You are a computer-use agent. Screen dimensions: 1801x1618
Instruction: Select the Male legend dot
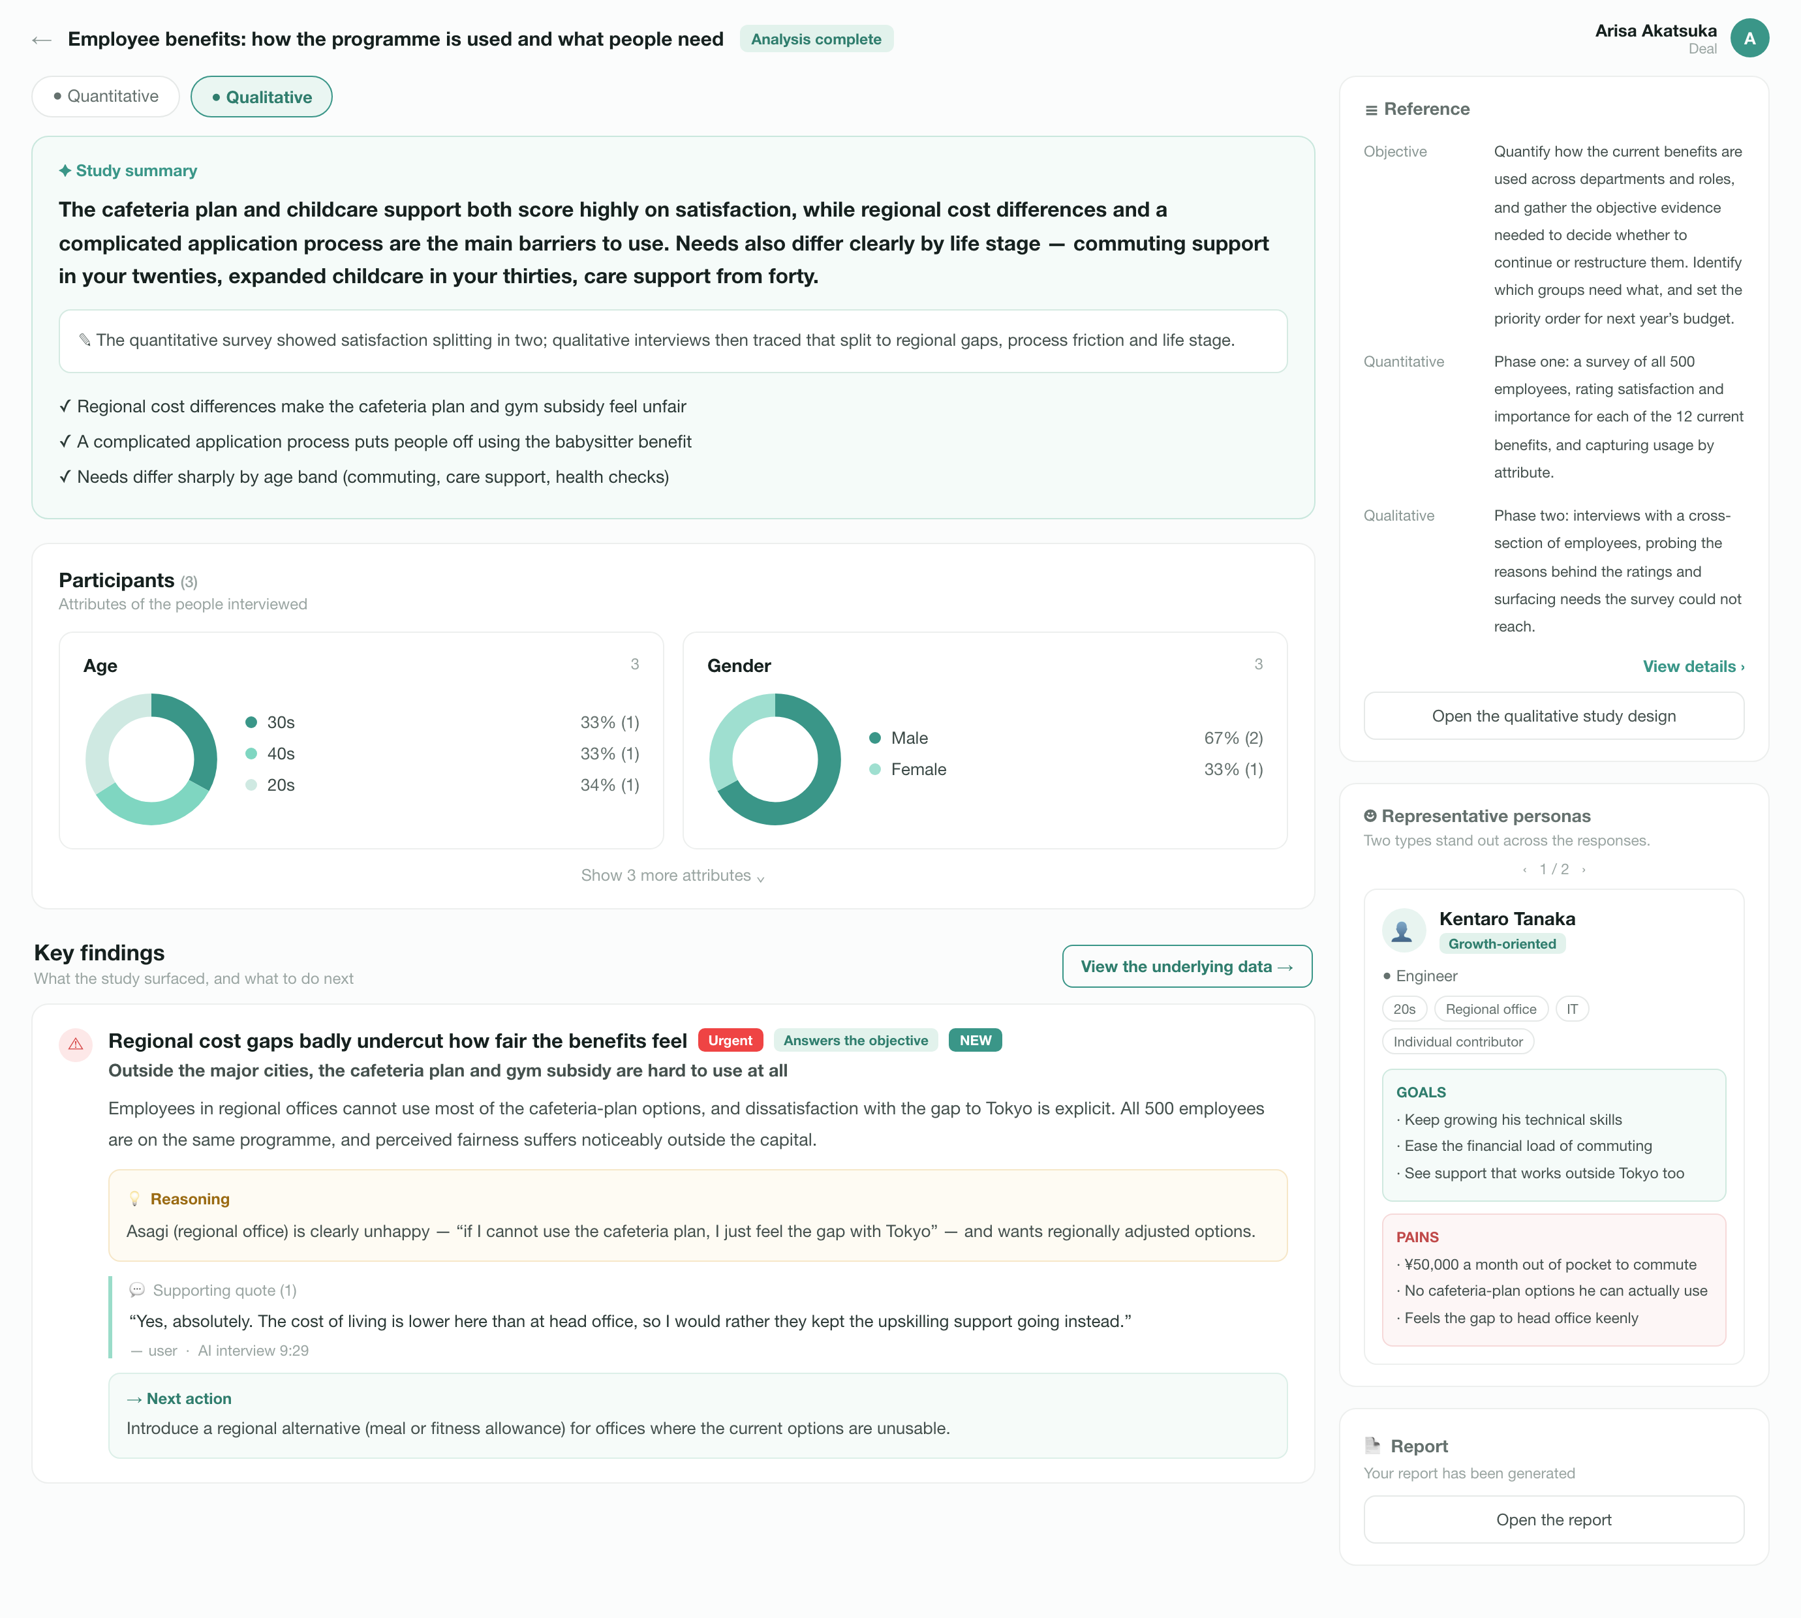[874, 738]
